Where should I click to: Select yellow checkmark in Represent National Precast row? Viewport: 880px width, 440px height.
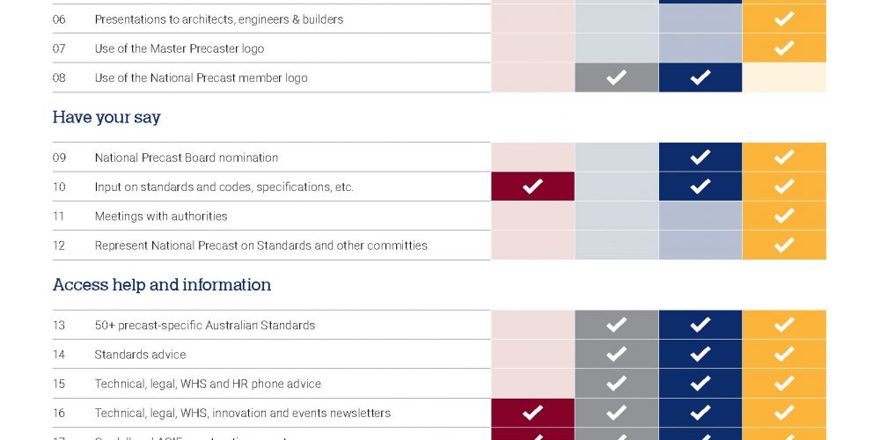pyautogui.click(x=784, y=246)
